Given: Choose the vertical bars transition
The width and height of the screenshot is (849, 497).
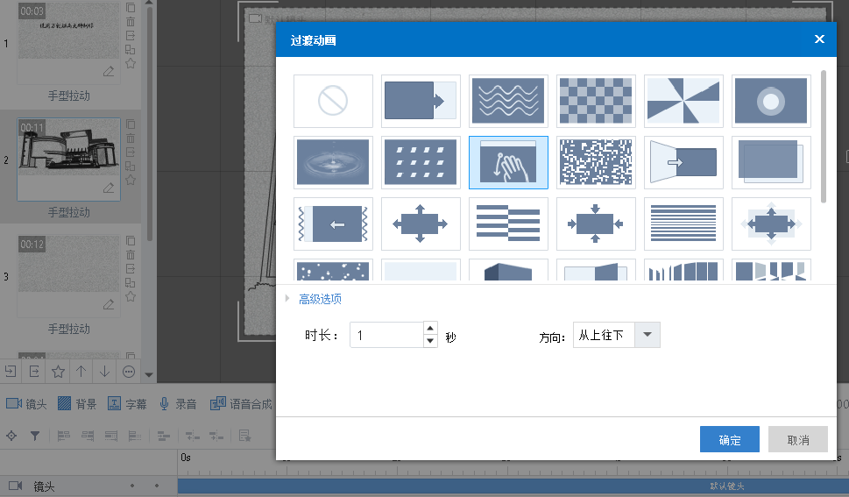Looking at the screenshot, I should (x=683, y=270).
